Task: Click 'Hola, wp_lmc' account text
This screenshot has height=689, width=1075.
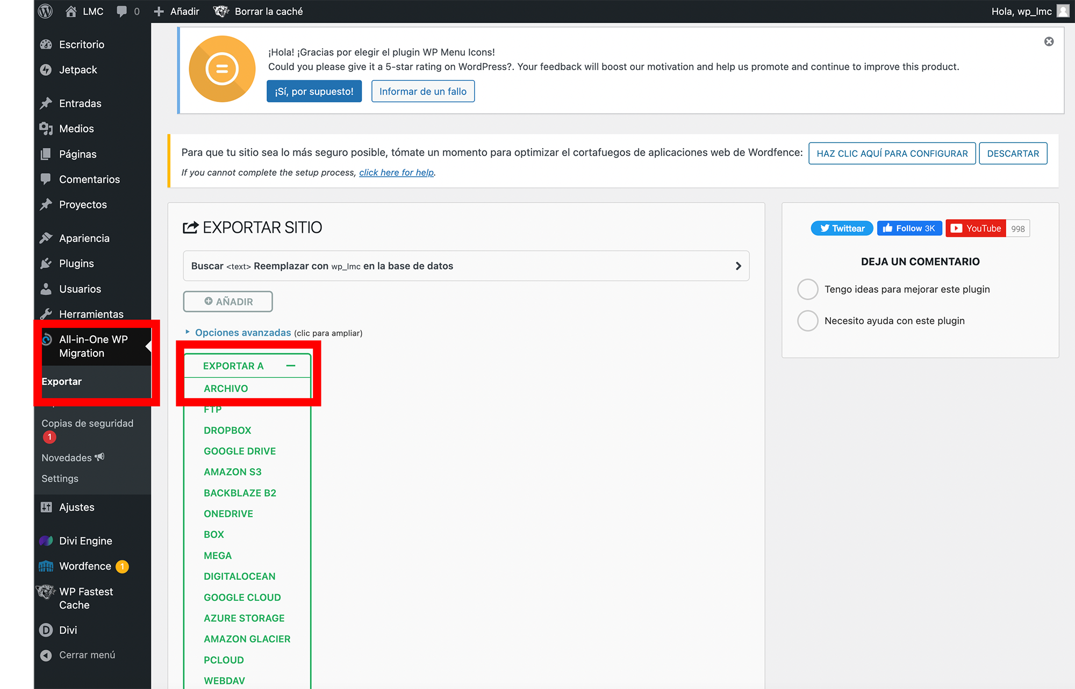Action: 1021,11
